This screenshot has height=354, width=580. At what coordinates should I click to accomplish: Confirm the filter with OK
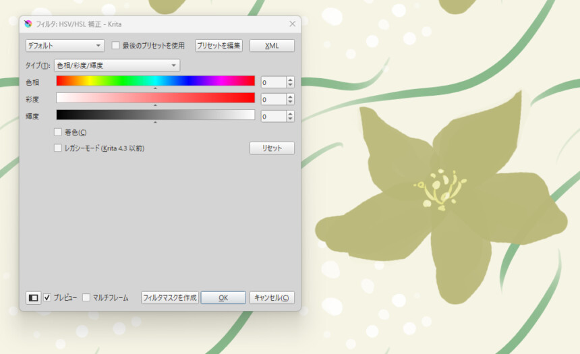223,298
